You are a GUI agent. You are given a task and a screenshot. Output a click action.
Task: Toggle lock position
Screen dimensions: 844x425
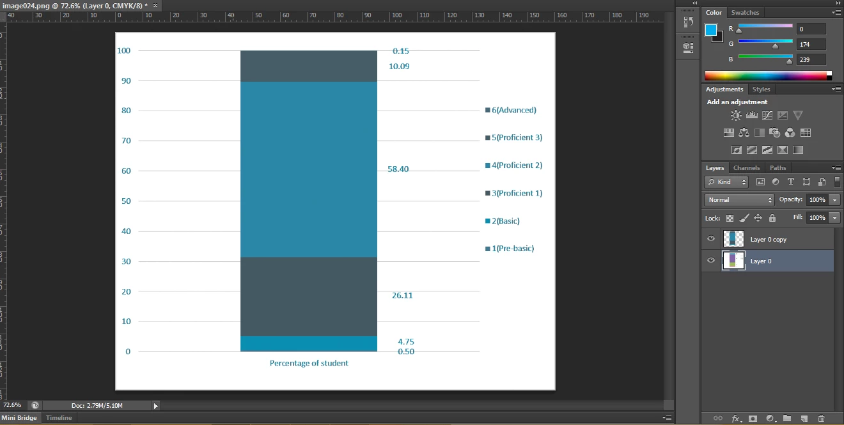pyautogui.click(x=758, y=218)
